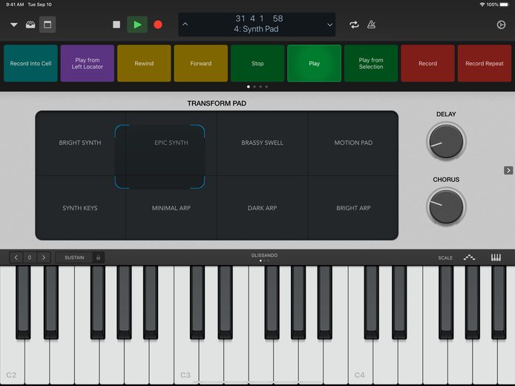Tap the Record Repeat button
Image resolution: width=515 pixels, height=386 pixels.
[x=485, y=63]
